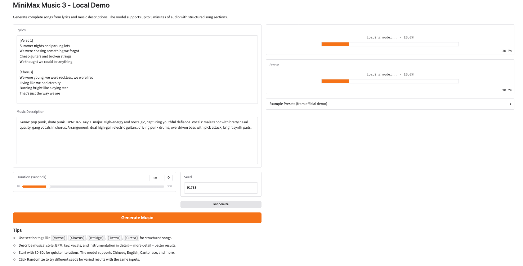Click the "Lyrics" field label
This screenshot has width=523, height=266.
[x=21, y=30]
